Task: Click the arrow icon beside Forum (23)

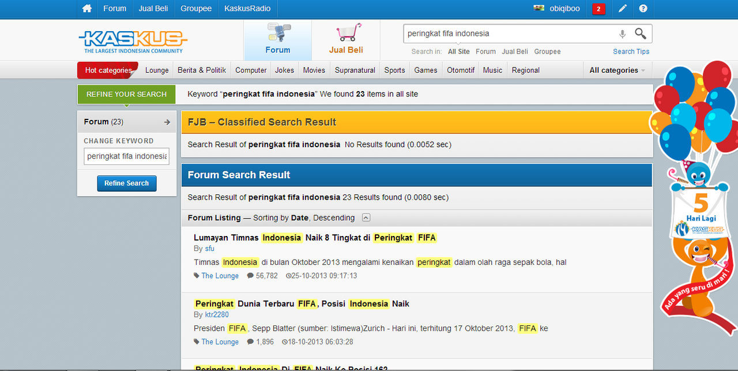Action: point(167,122)
